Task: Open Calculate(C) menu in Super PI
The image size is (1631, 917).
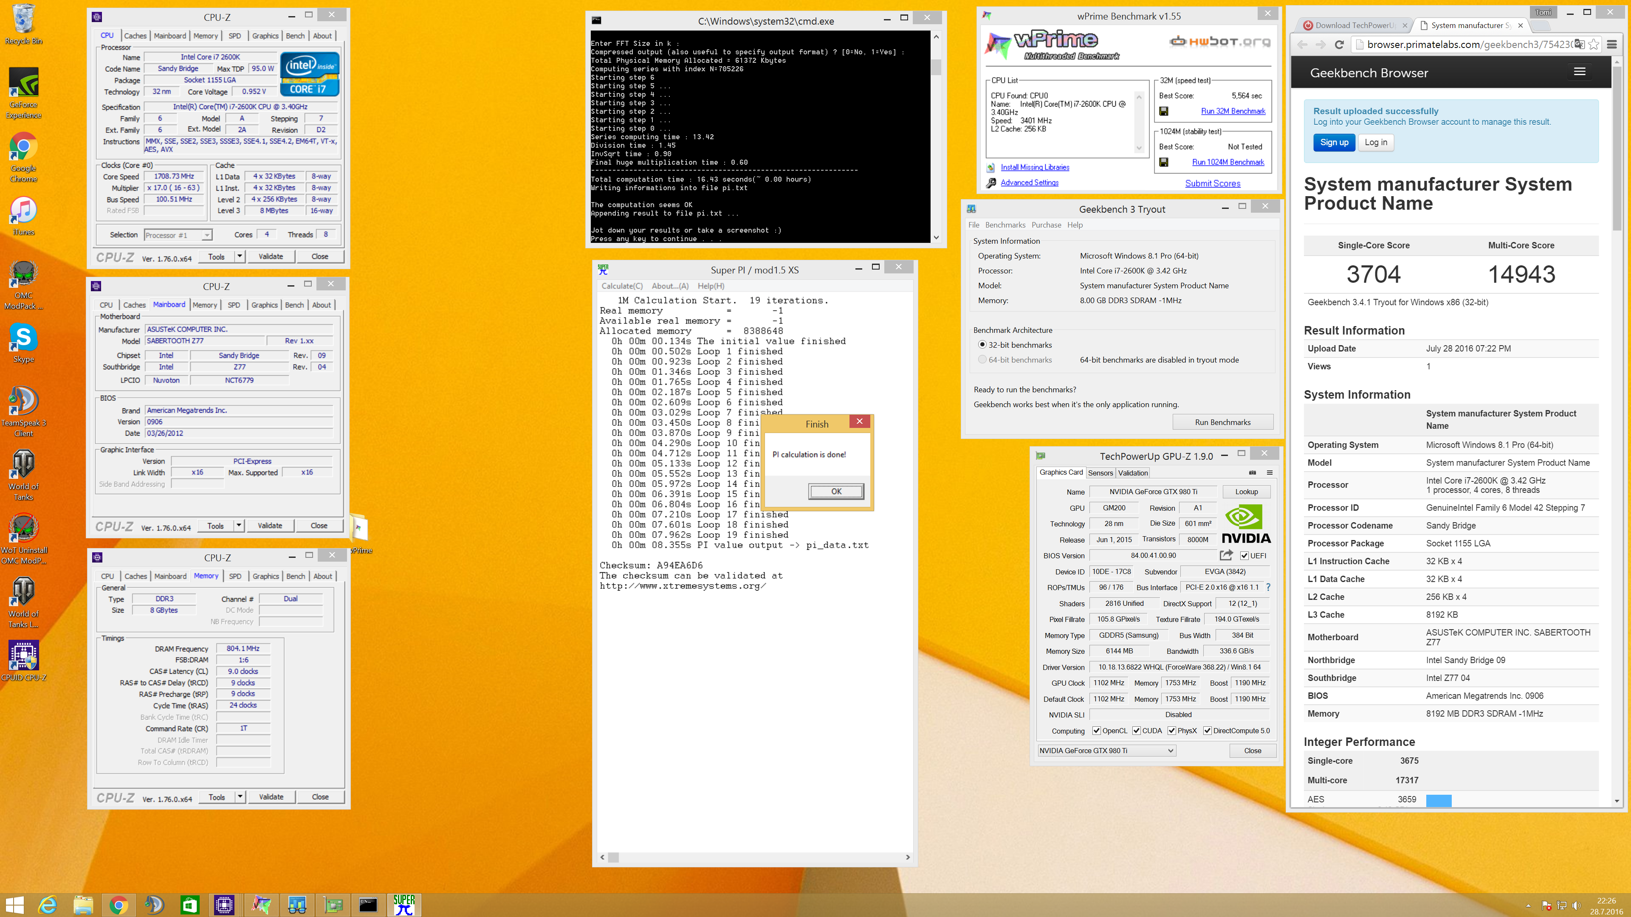Action: tap(622, 286)
